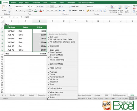The height and width of the screenshot is (111, 137).
Task: Toggle Italic formatting
Action: tap(21, 10)
